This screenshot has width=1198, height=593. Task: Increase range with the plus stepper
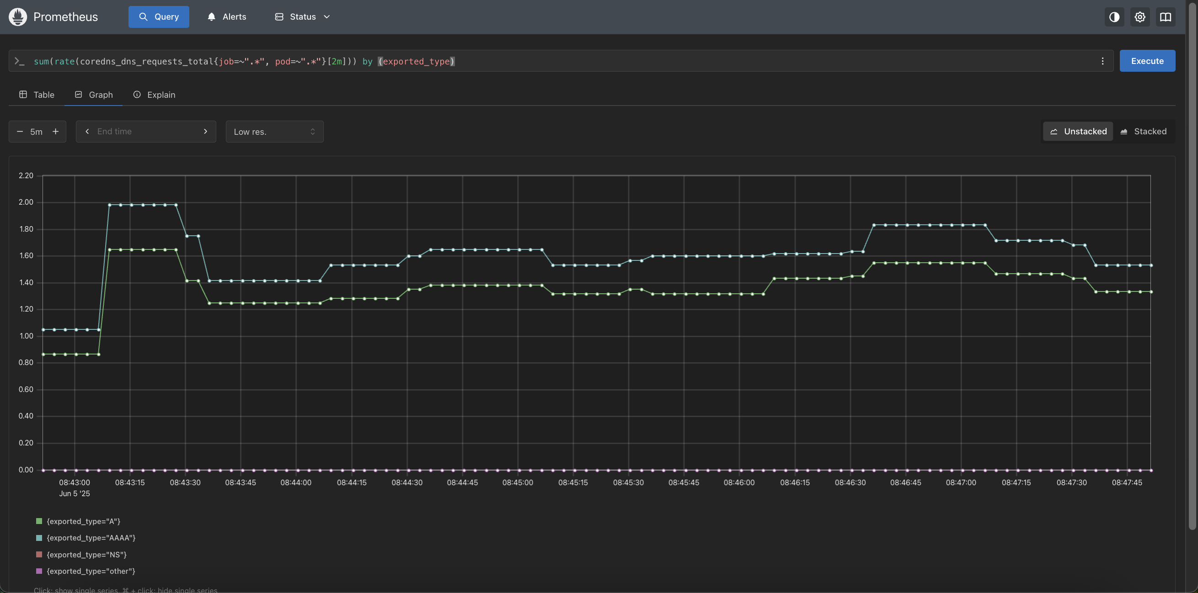pyautogui.click(x=55, y=132)
